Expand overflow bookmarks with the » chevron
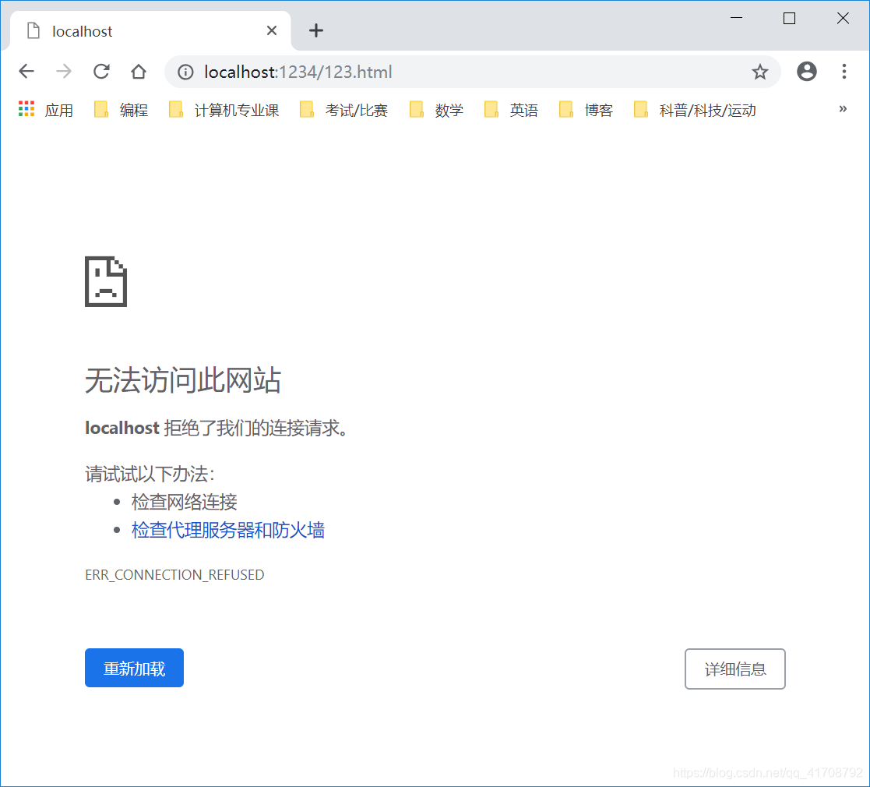This screenshot has width=870, height=787. [842, 109]
